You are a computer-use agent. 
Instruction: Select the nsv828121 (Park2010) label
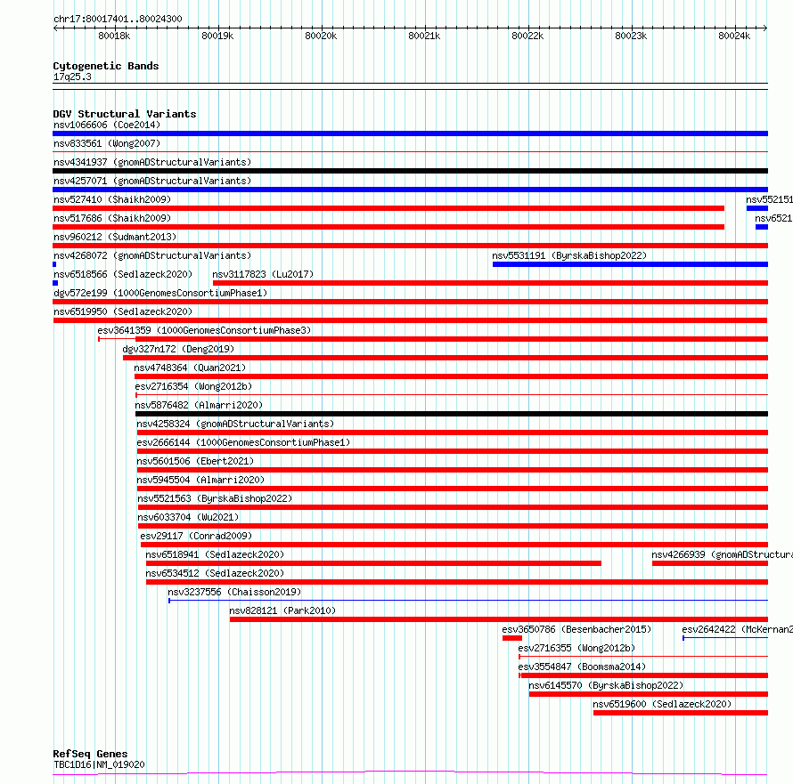(x=282, y=610)
